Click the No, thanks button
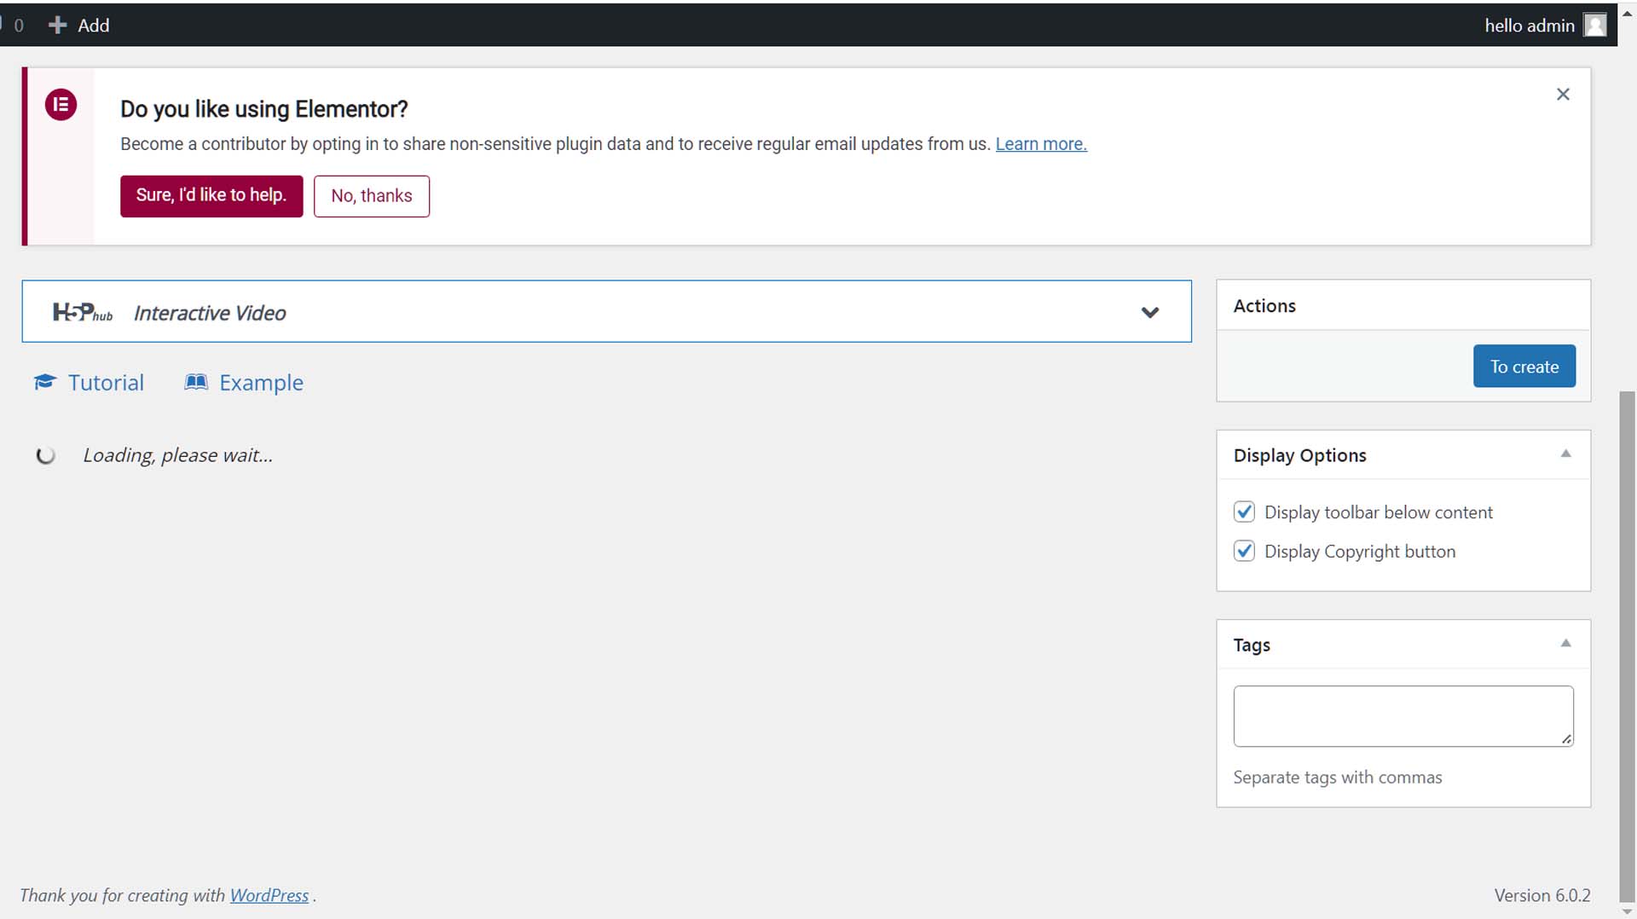The height and width of the screenshot is (919, 1637). click(x=372, y=196)
